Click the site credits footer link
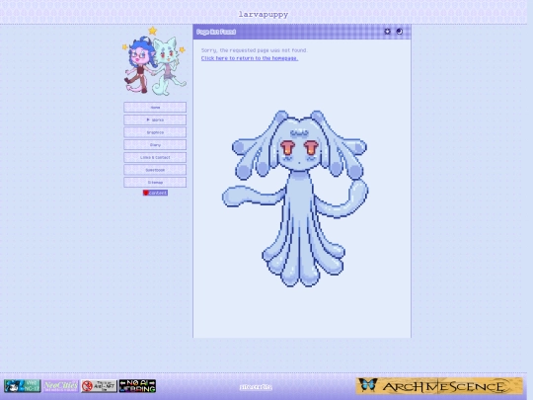The height and width of the screenshot is (400, 533). [256, 387]
